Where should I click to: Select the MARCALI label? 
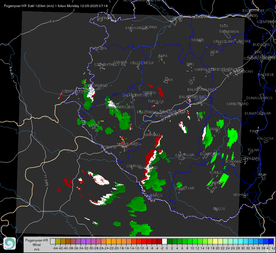152,135
